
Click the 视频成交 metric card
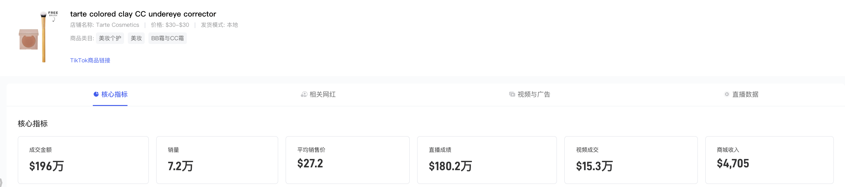click(631, 160)
